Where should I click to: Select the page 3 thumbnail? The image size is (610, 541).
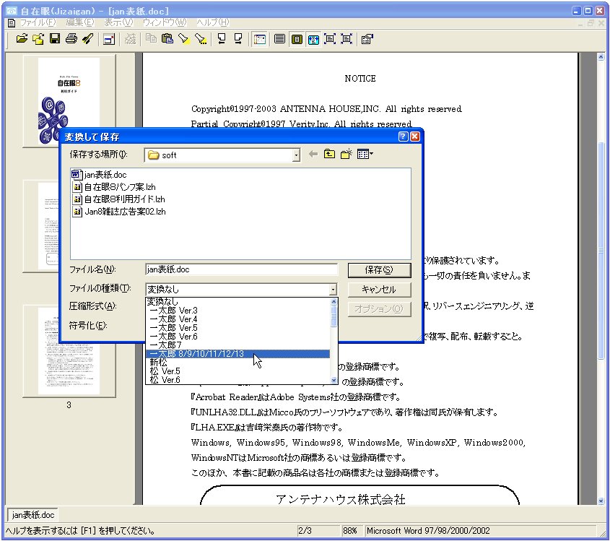tap(69, 351)
